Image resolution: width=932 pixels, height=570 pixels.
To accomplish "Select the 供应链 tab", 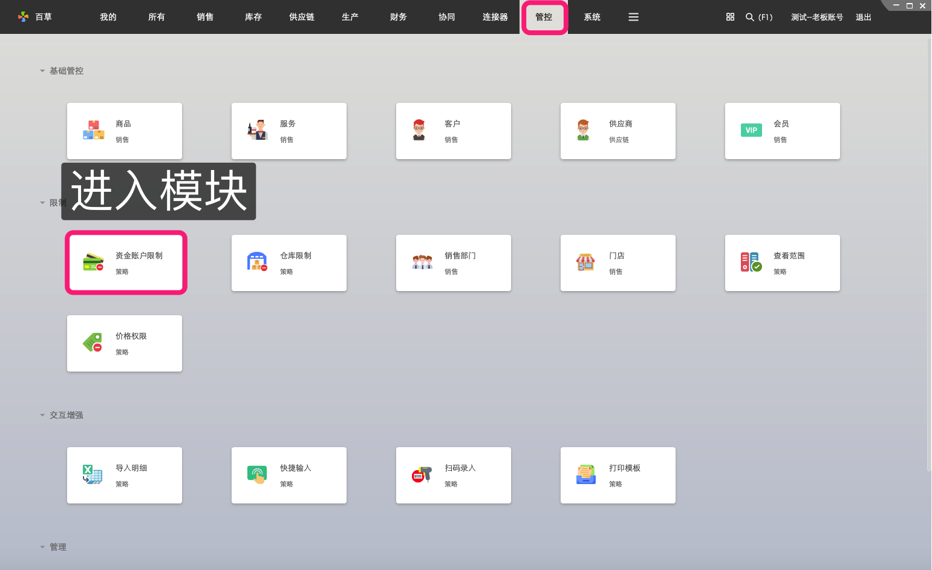I will (x=302, y=17).
